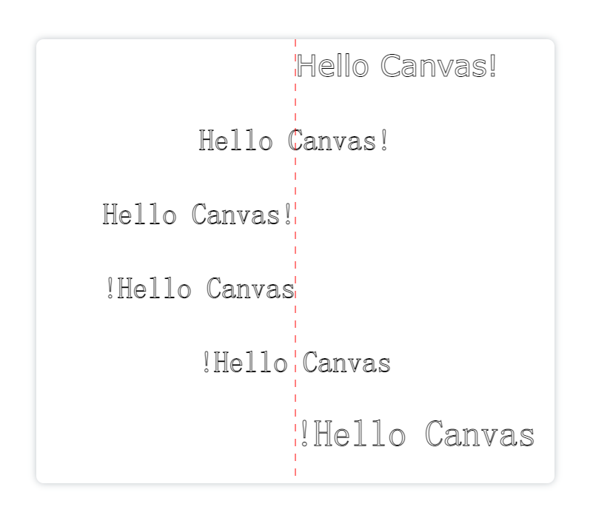The height and width of the screenshot is (518, 593).
Task: Click the word 'Hello' in the second line
Action: pyautogui.click(x=235, y=141)
